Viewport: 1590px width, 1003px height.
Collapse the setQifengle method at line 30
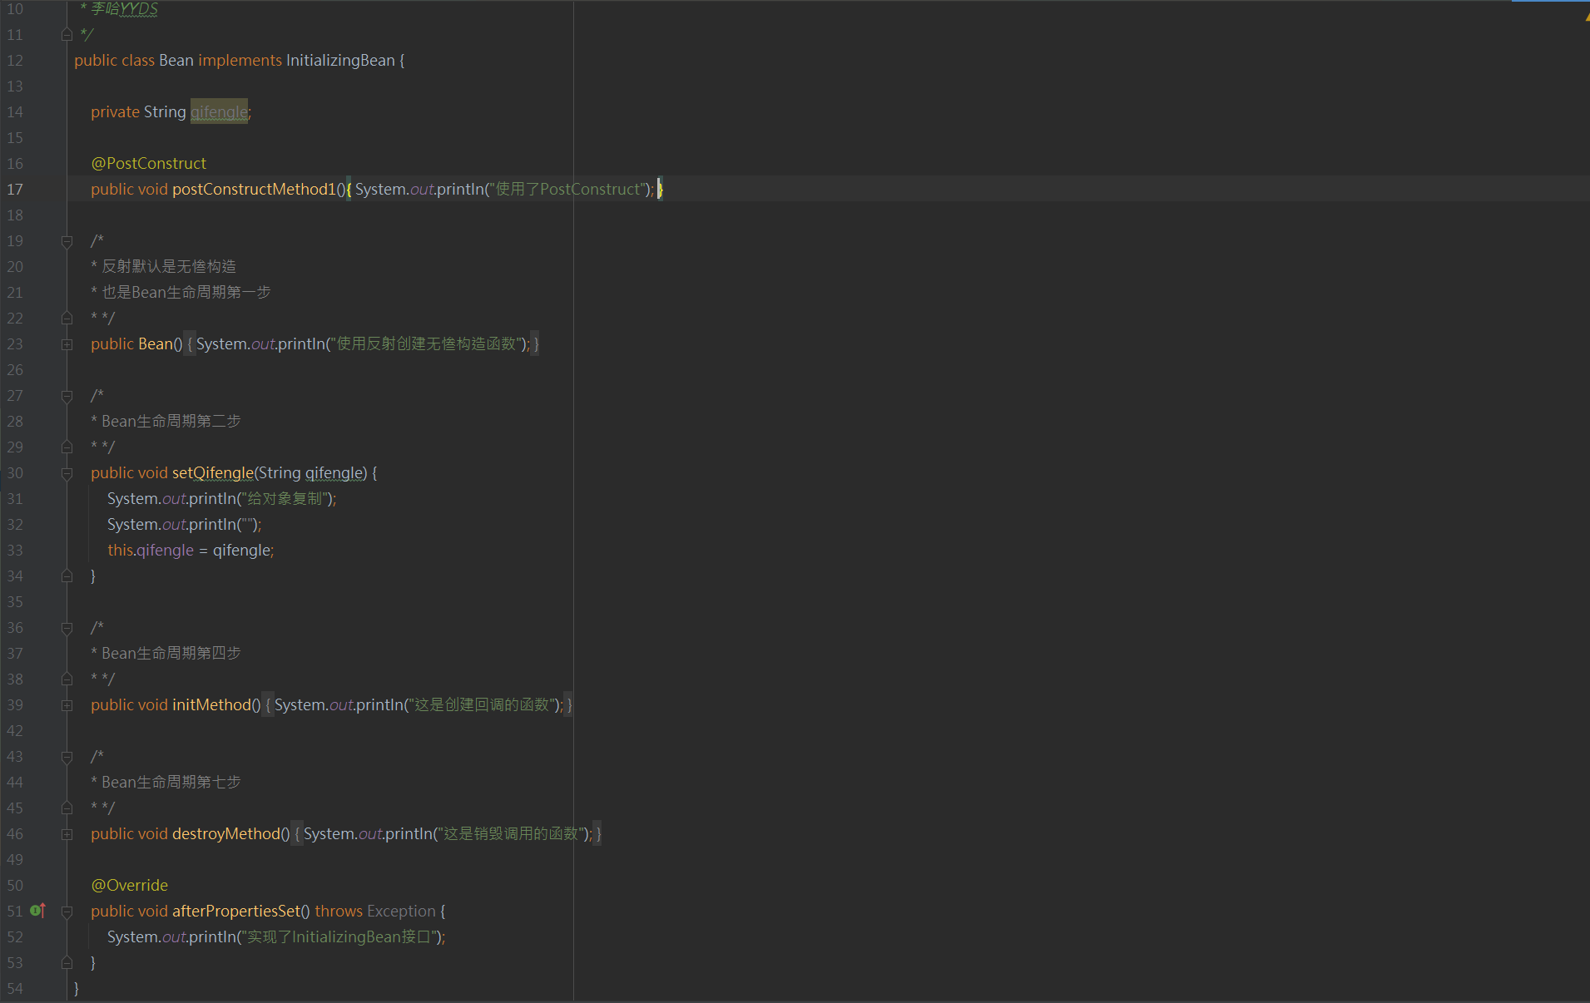click(x=67, y=473)
